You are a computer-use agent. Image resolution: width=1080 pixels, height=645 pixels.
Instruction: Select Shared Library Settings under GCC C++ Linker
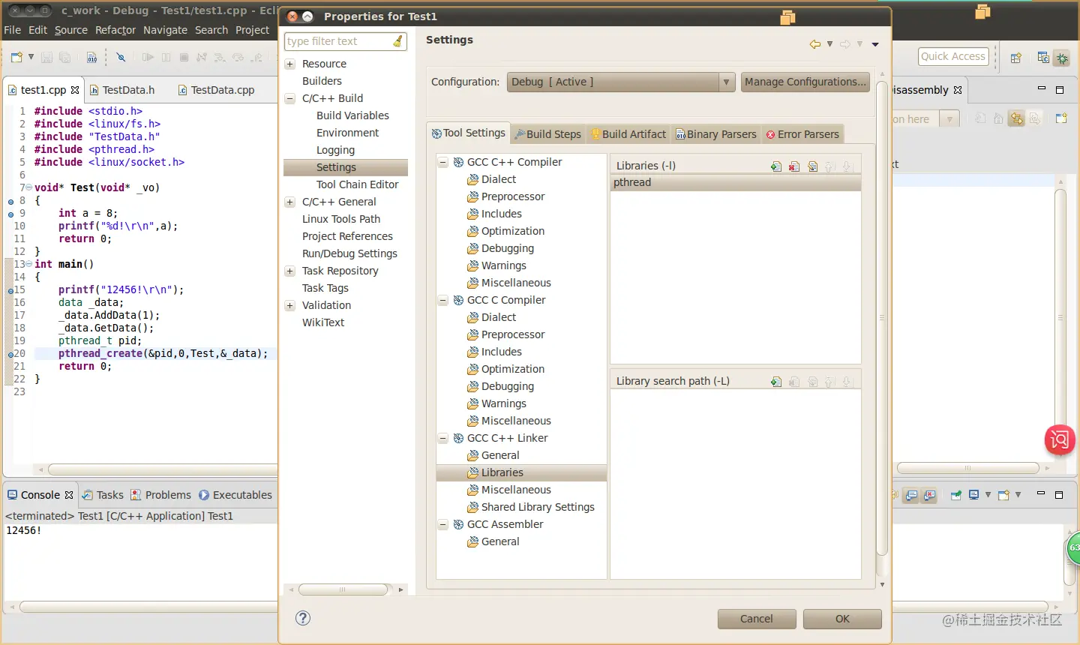coord(538,507)
